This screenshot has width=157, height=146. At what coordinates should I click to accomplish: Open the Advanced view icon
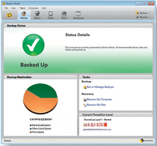[x=78, y=14]
